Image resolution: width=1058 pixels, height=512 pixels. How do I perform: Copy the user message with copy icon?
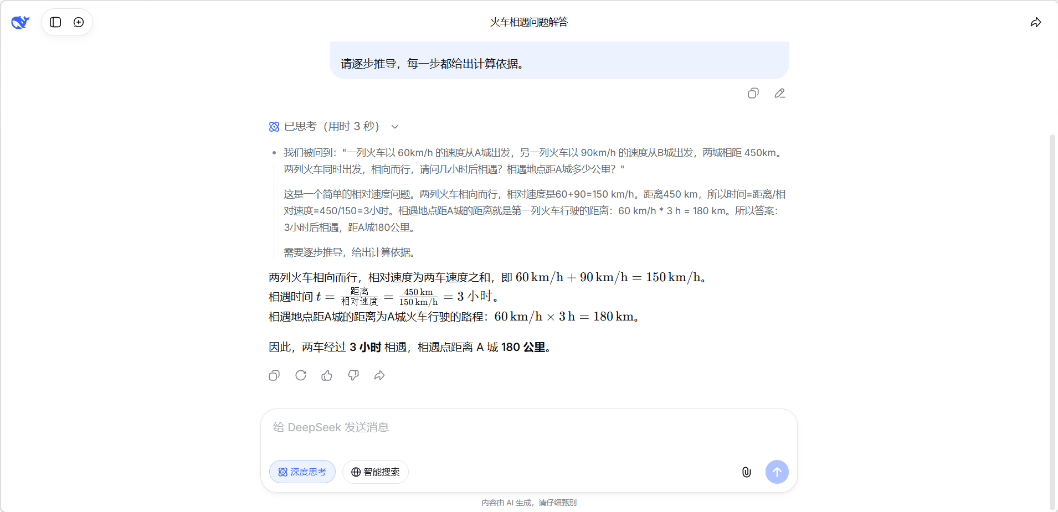click(753, 94)
